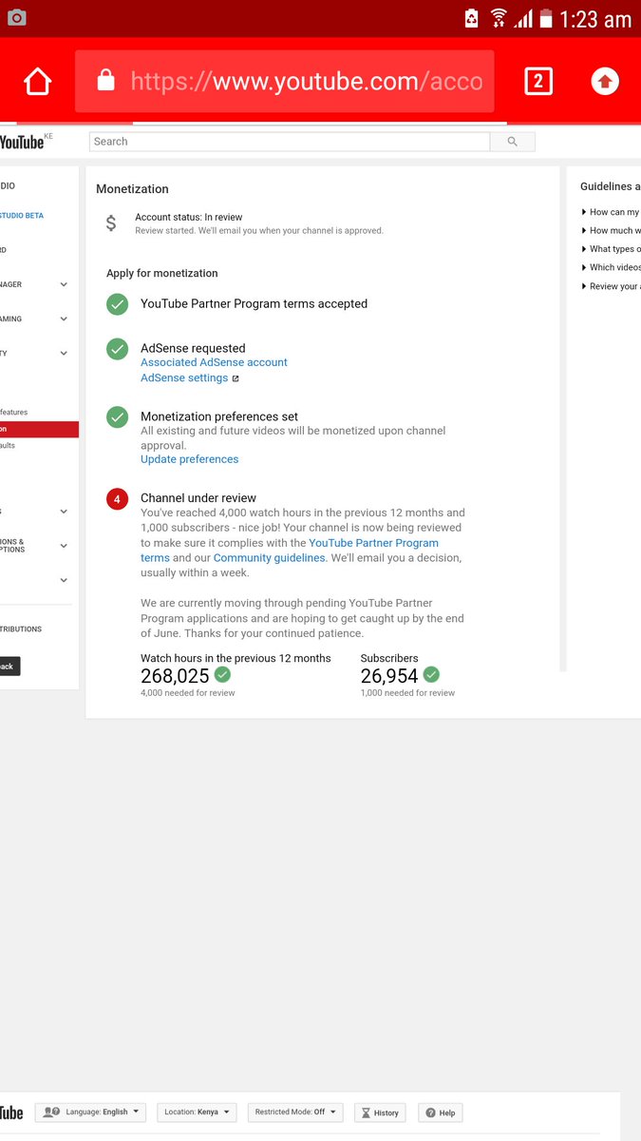Click green check beside AdSense requested

pos(117,349)
